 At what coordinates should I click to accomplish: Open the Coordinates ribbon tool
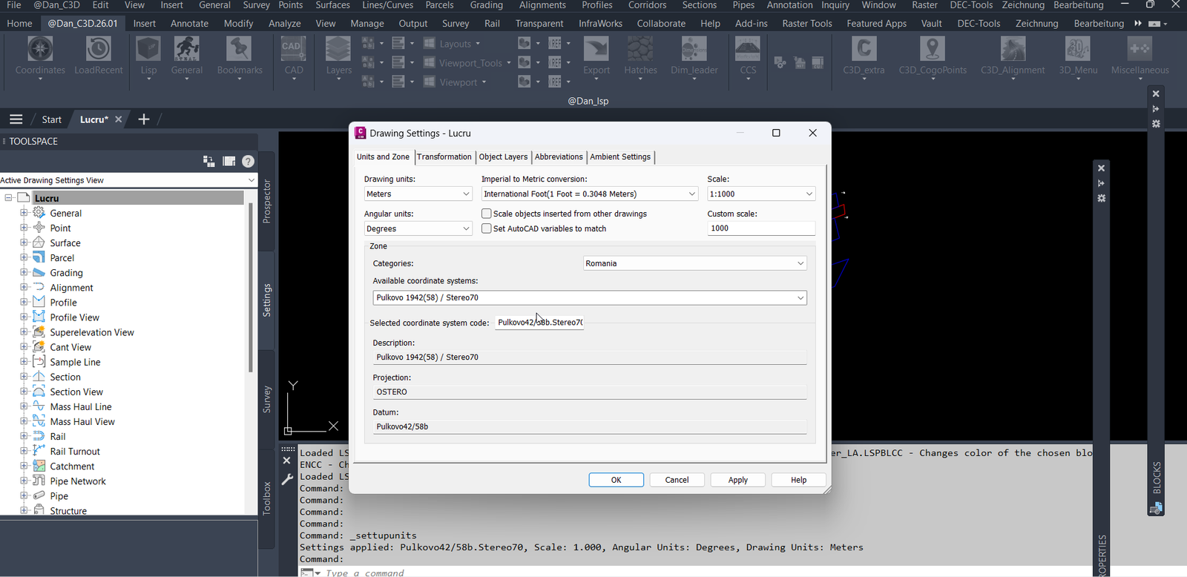click(40, 56)
